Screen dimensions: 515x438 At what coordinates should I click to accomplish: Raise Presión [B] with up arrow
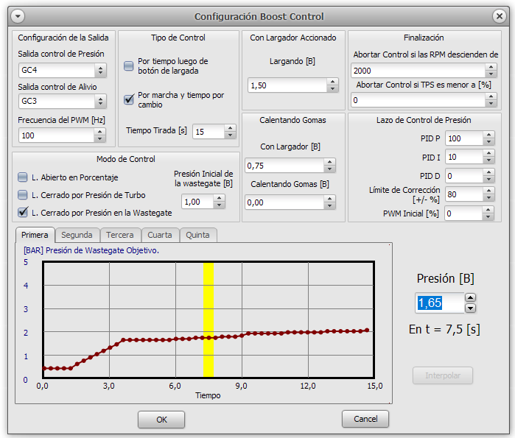click(470, 297)
